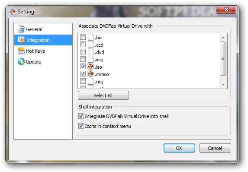248x172 pixels.
Task: Open the General settings icon
Action: (21, 29)
